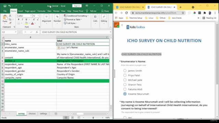
Task: Open the Name Box dropdown arrow
Action: click(16, 32)
